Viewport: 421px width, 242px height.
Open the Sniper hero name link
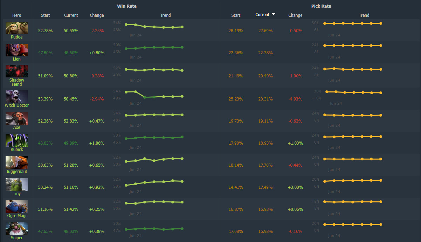16,238
